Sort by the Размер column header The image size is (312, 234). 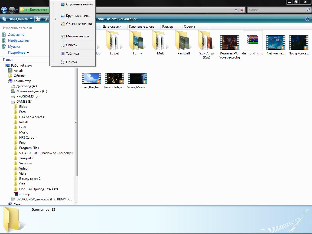(168, 27)
